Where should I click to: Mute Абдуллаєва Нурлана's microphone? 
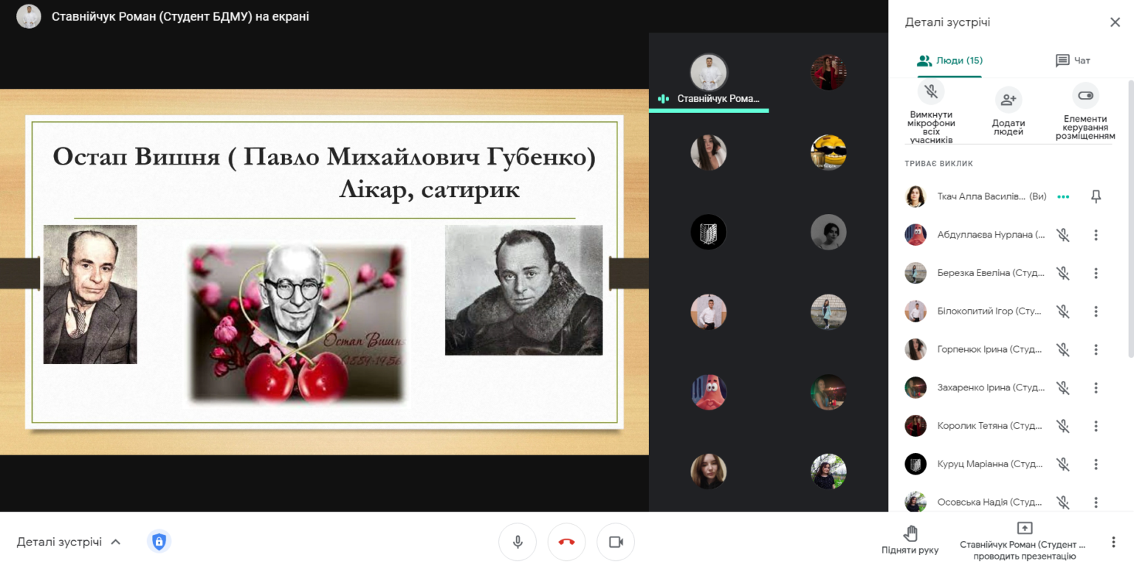(x=1062, y=235)
